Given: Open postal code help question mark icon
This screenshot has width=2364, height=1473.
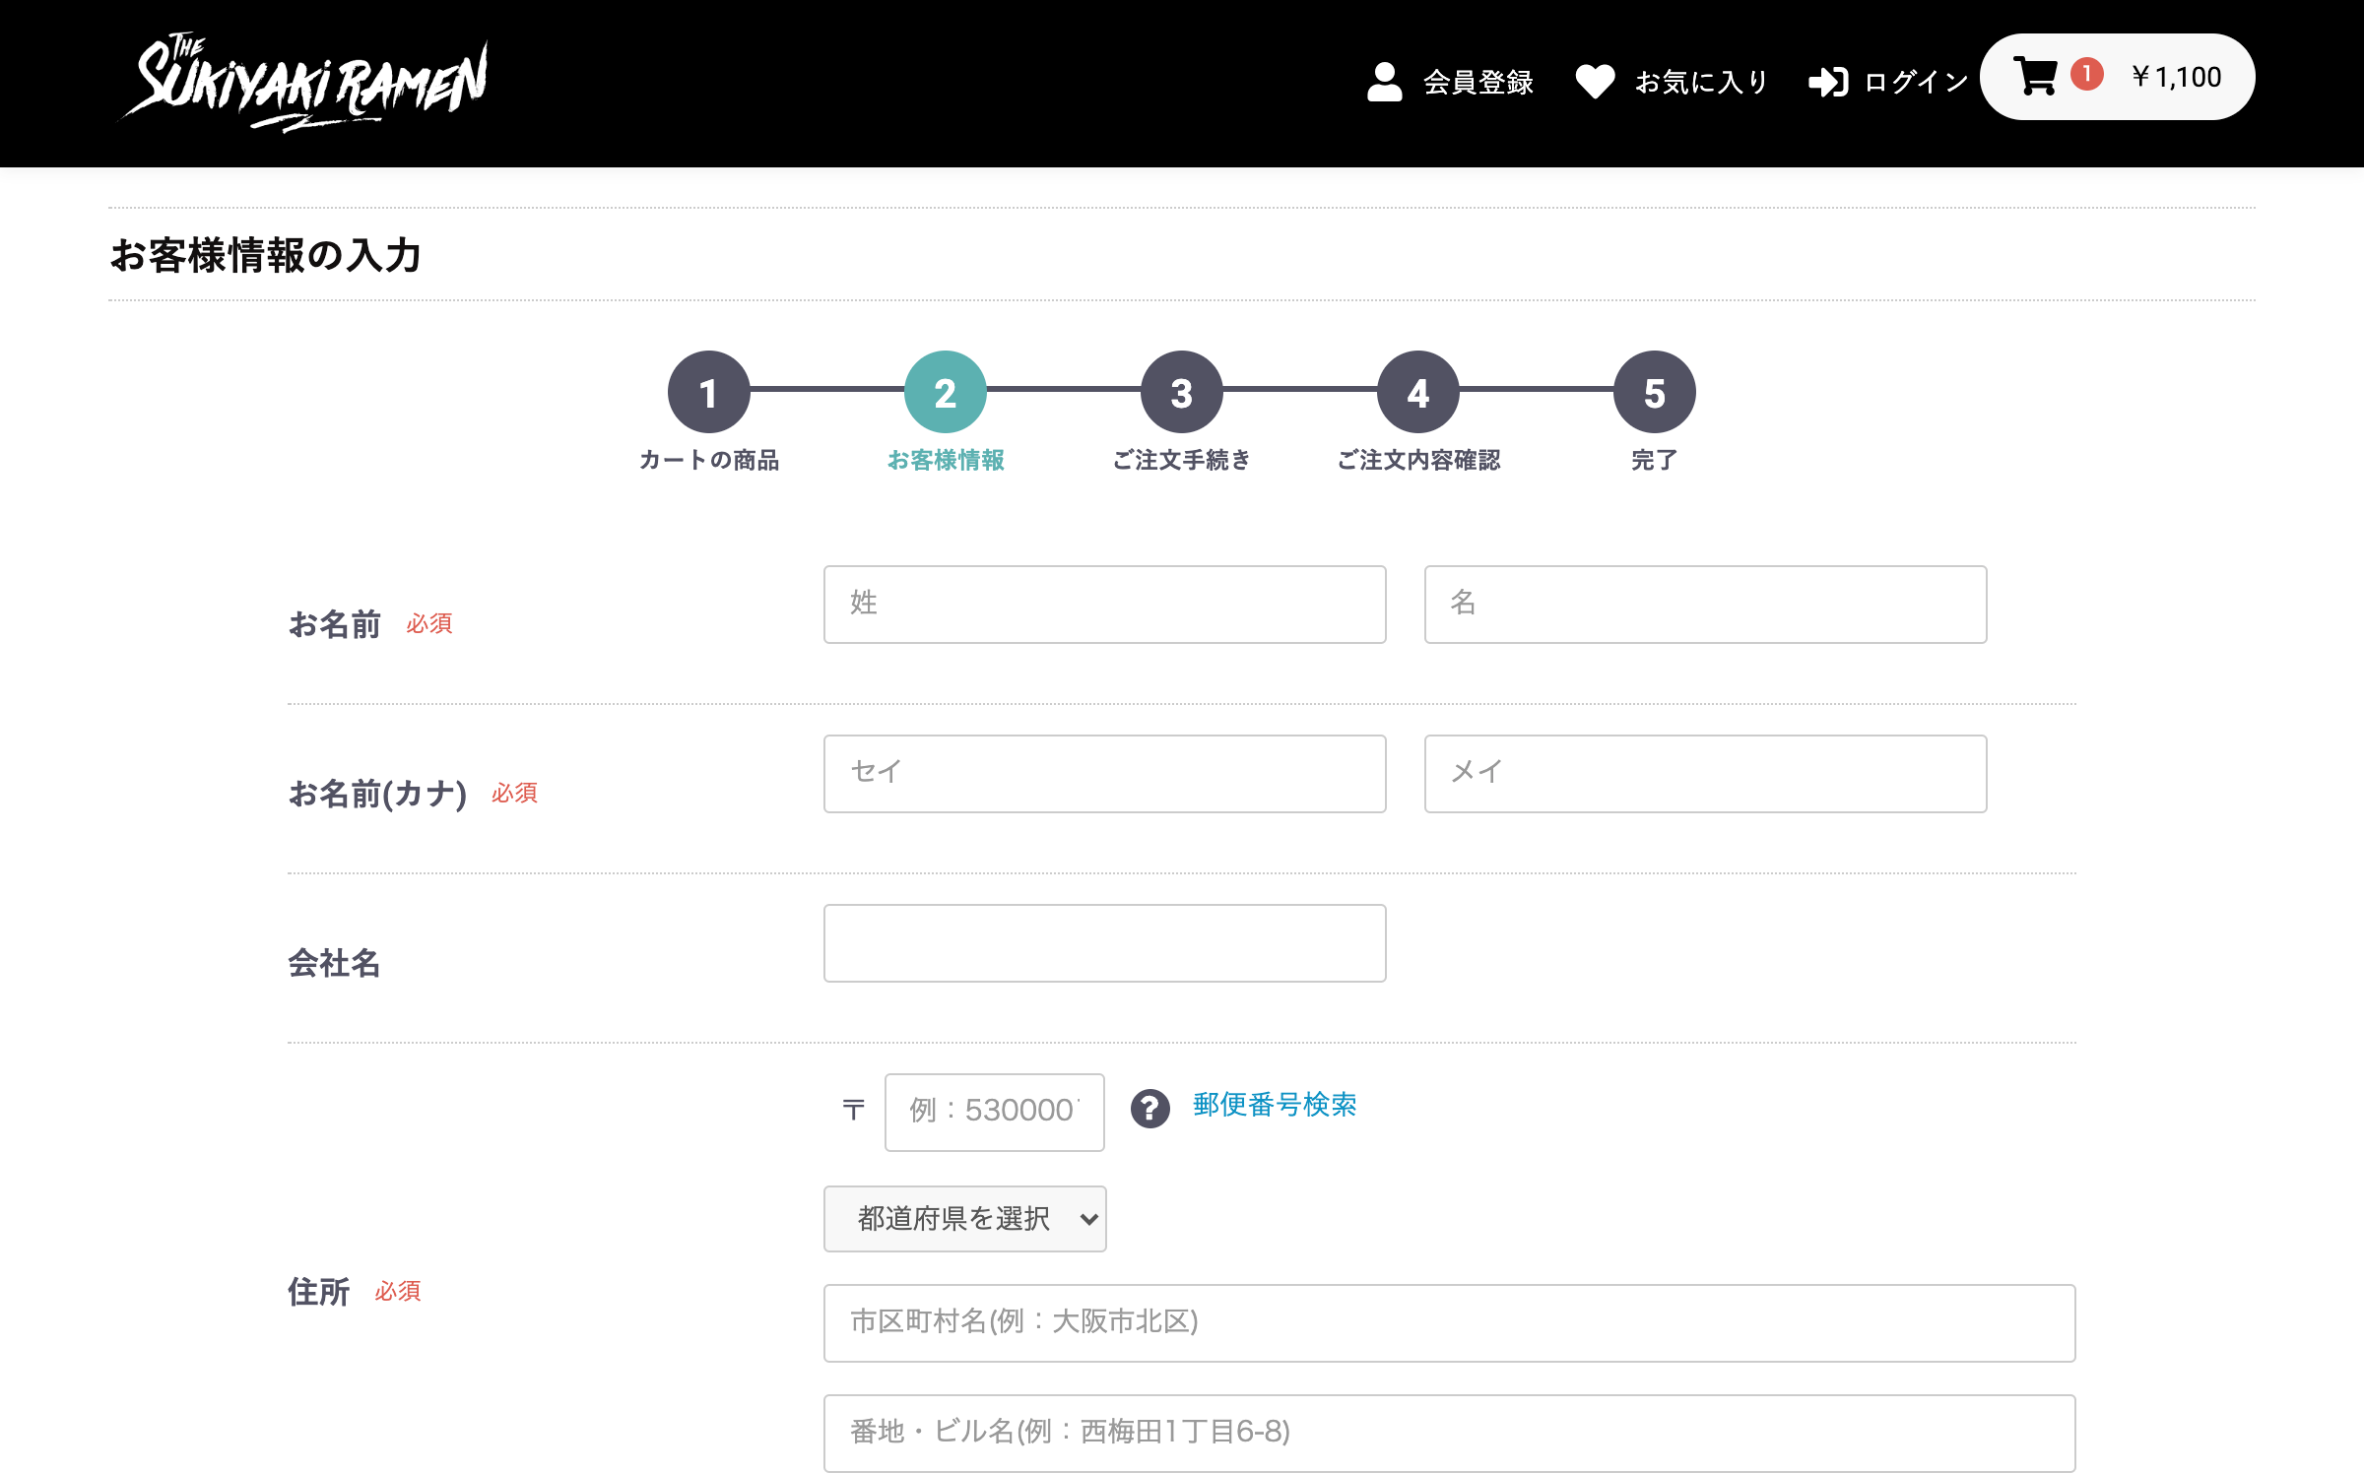Looking at the screenshot, I should (x=1149, y=1109).
